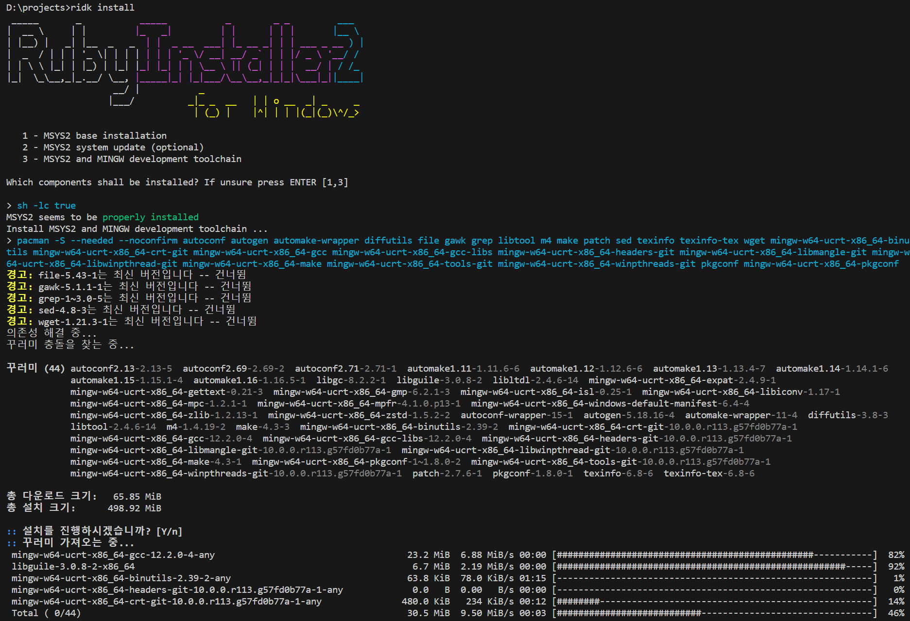Click the libguile download progress bar at 92%
910x621 pixels.
714,566
